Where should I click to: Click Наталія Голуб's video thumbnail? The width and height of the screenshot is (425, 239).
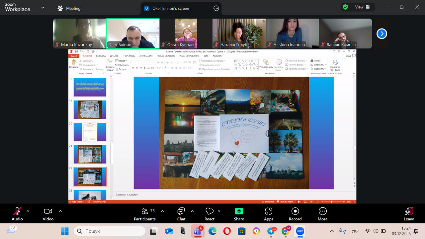[x=239, y=34]
